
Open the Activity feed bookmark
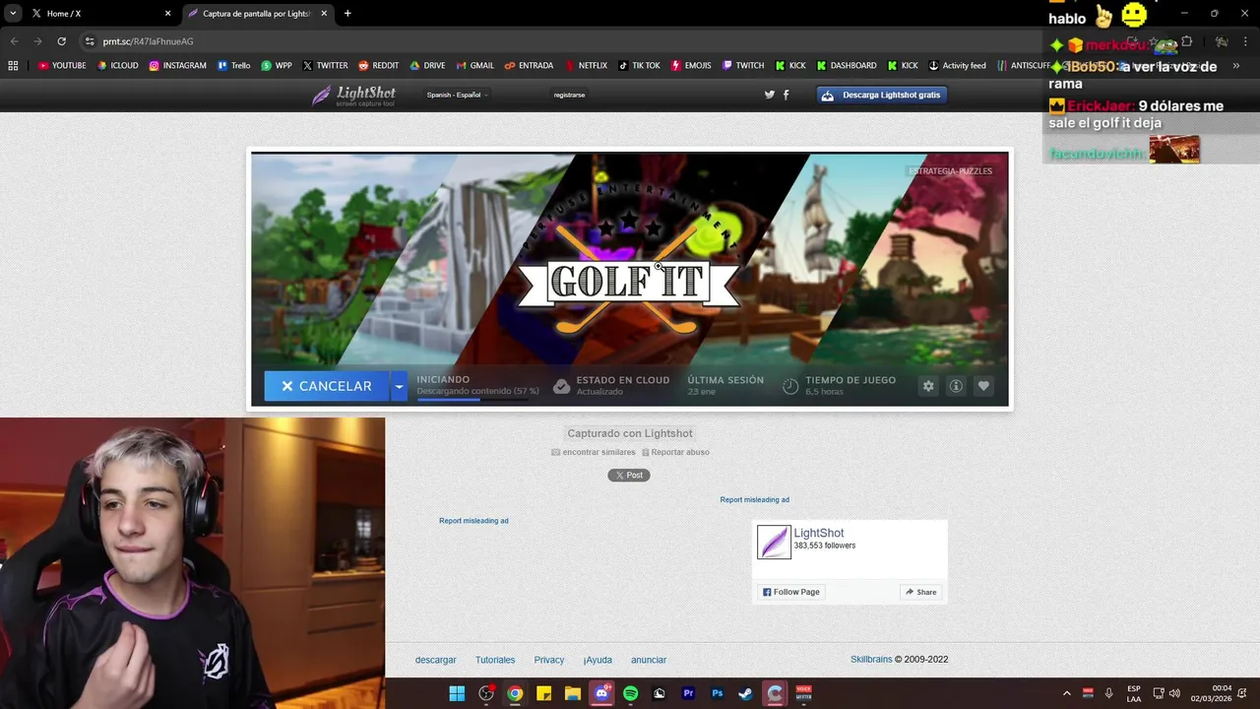[x=957, y=66]
